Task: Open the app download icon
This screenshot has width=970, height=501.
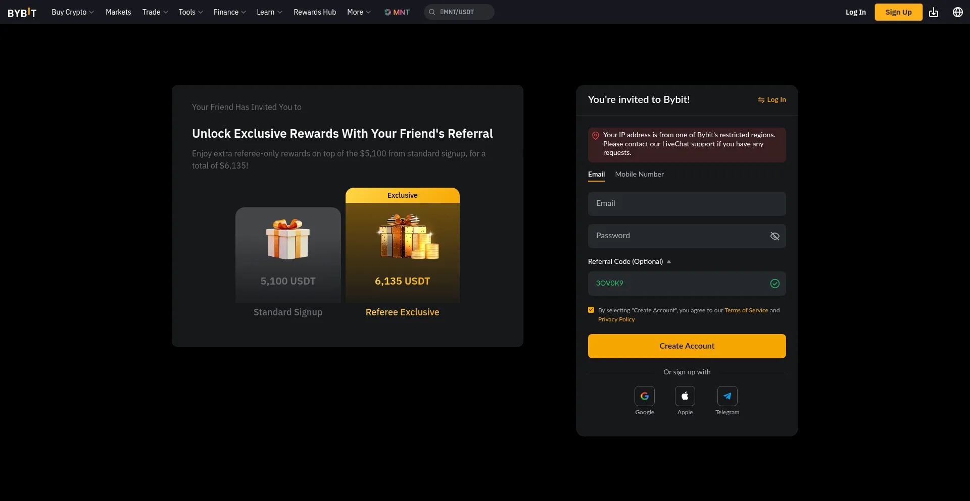Action: click(934, 12)
